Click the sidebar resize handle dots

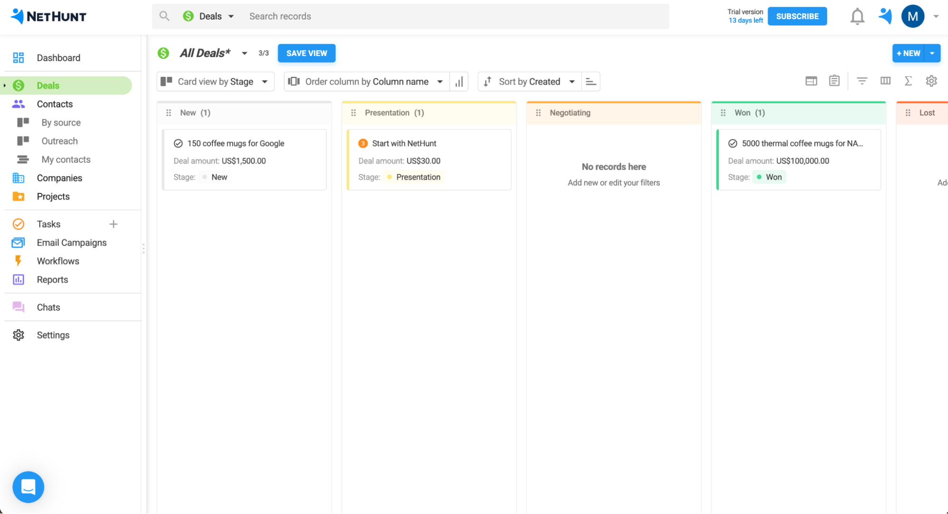[143, 248]
